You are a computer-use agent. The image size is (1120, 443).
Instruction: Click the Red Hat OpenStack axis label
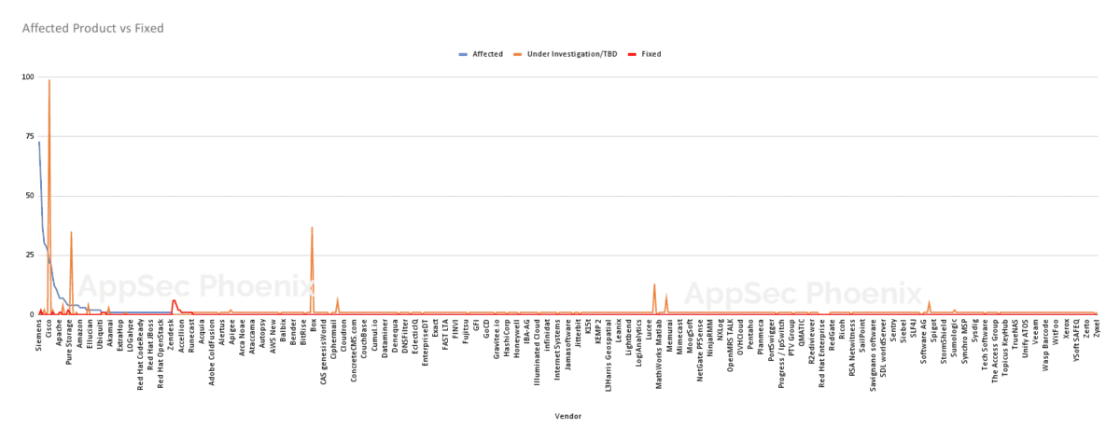[x=161, y=353]
